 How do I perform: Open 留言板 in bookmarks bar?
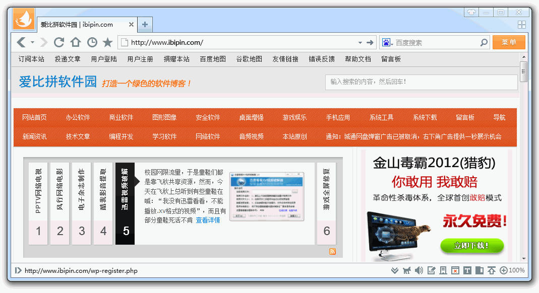[x=391, y=59]
